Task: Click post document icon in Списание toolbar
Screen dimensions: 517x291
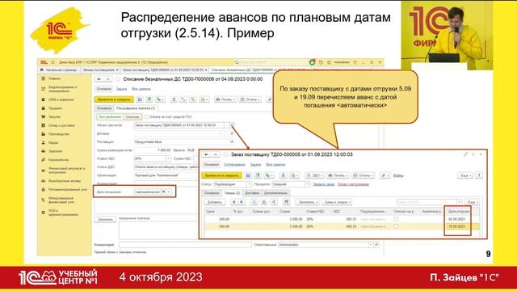Action: point(149,99)
